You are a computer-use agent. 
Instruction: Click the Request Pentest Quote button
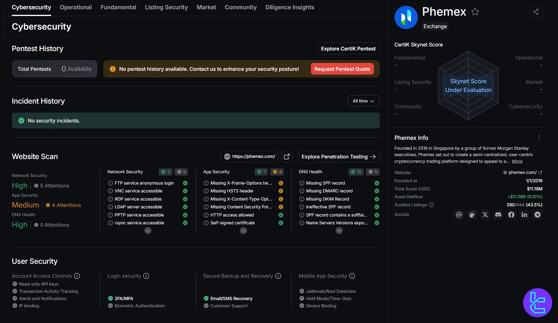(342, 69)
